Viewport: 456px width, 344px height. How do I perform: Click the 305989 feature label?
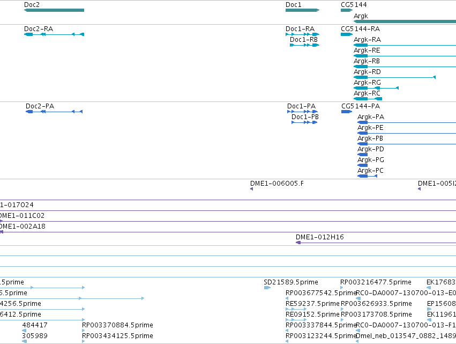tap(35, 336)
